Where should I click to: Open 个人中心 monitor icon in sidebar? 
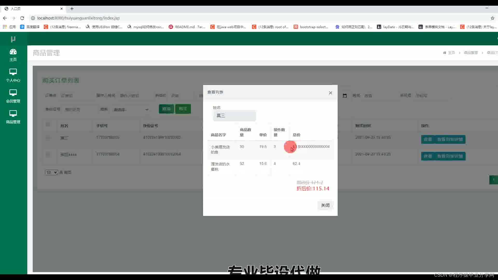tap(13, 72)
